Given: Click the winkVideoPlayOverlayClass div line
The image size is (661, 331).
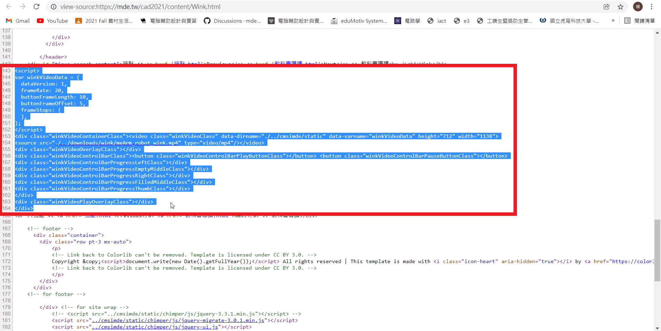Looking at the screenshot, I should pyautogui.click(x=84, y=202).
